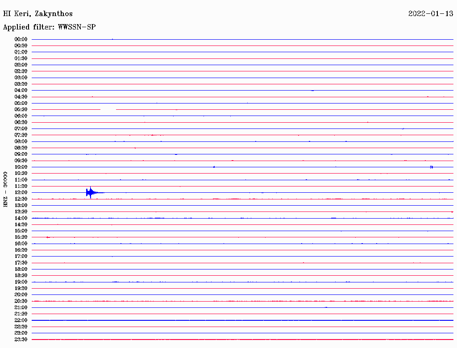Click the 13:00 time label
This screenshot has height=348, width=457.
click(21, 205)
